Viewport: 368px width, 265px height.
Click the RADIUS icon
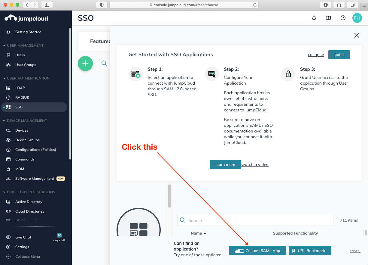[8, 98]
